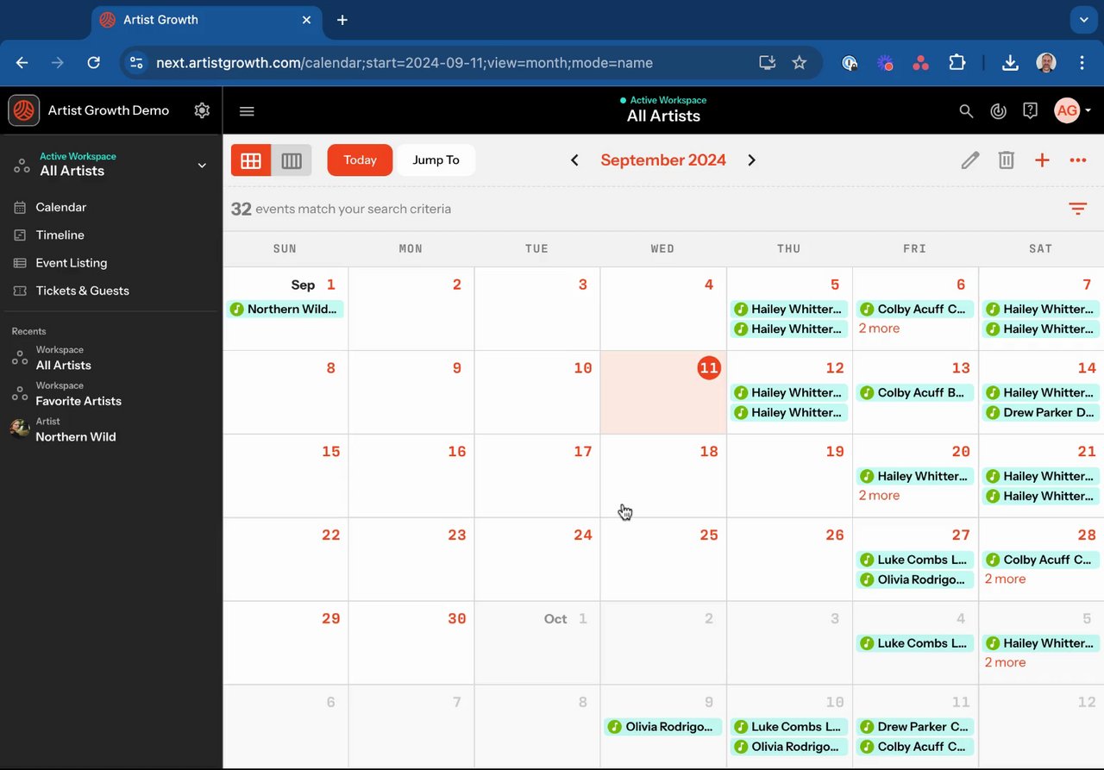Open the Colby Acuff event on Sep 28
Viewport: 1104px width, 770px height.
[1041, 560]
